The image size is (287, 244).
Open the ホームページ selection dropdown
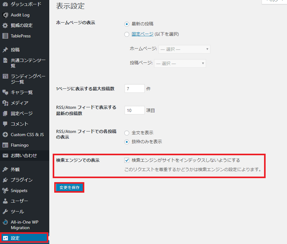coord(184,49)
